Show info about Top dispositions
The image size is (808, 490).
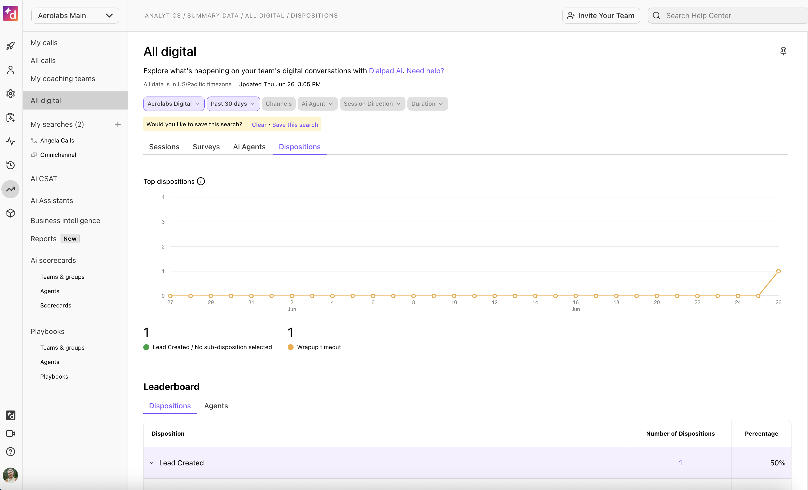[x=201, y=181]
